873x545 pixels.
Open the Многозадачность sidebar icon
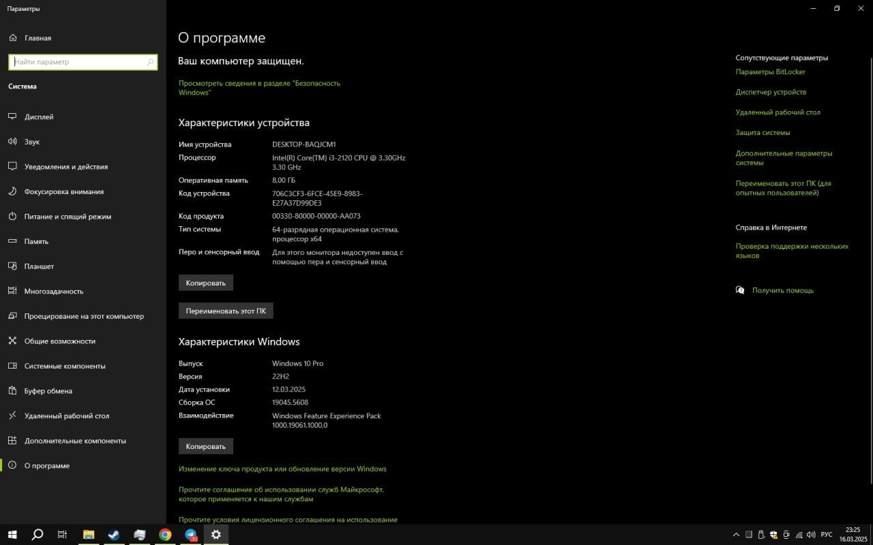(12, 291)
